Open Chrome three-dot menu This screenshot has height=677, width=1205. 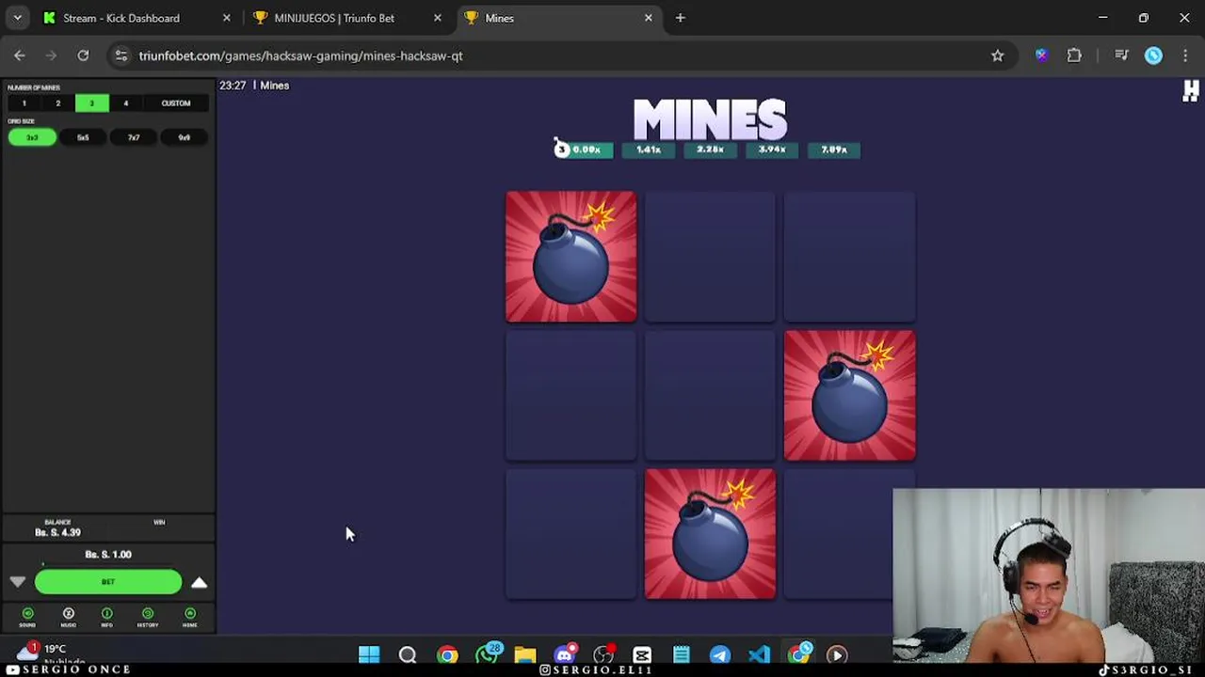pyautogui.click(x=1185, y=55)
